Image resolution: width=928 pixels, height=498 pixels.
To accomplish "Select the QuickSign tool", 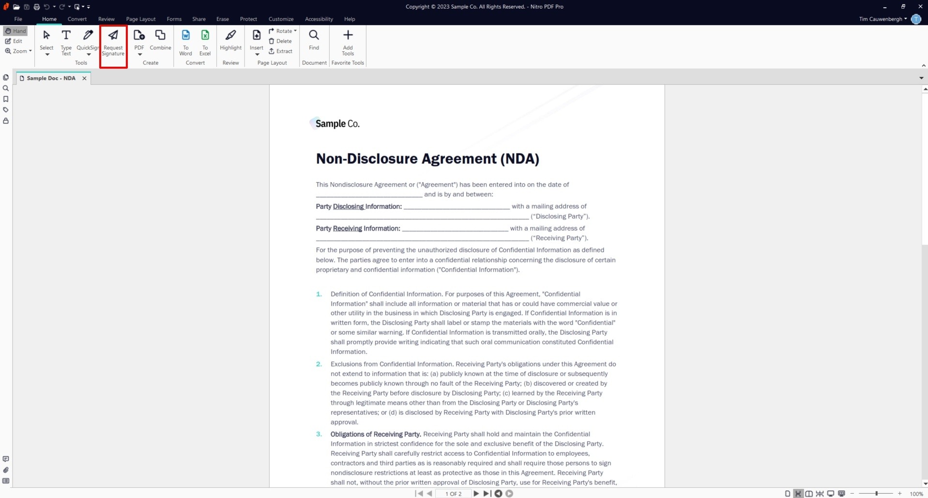I will [x=88, y=41].
